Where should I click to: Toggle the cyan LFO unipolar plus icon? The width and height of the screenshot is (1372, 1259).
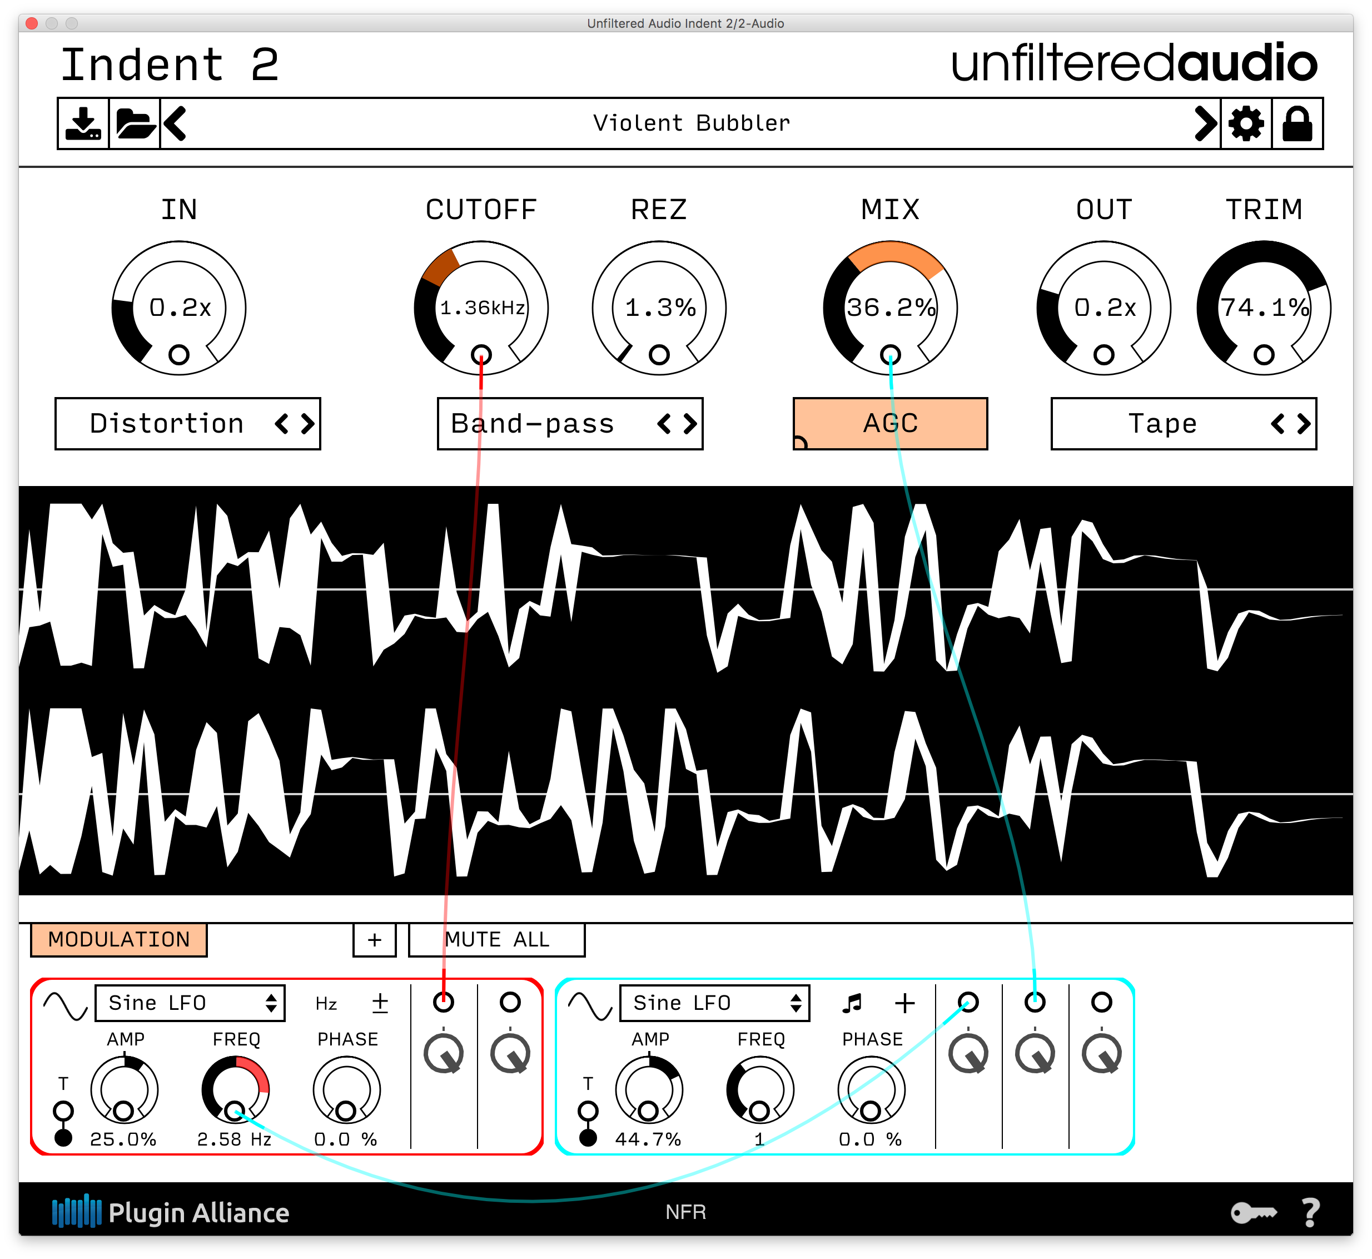tap(904, 1003)
